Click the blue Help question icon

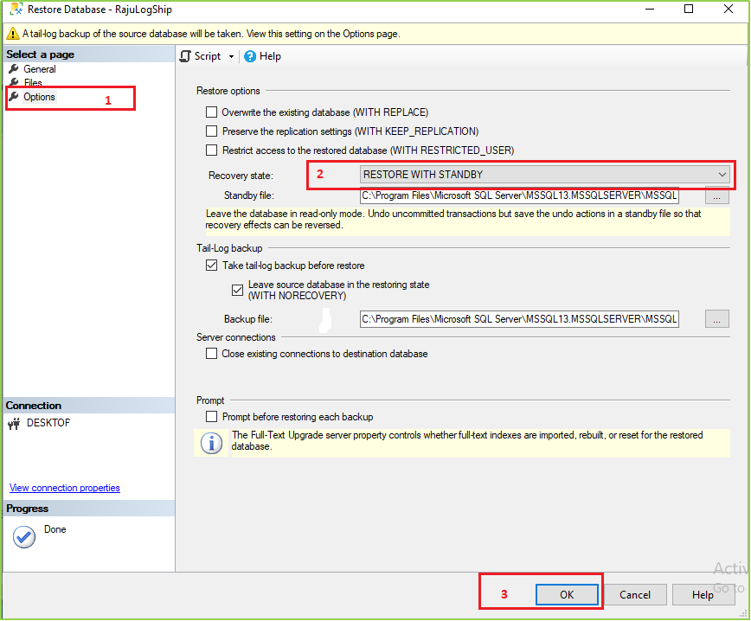(x=249, y=56)
